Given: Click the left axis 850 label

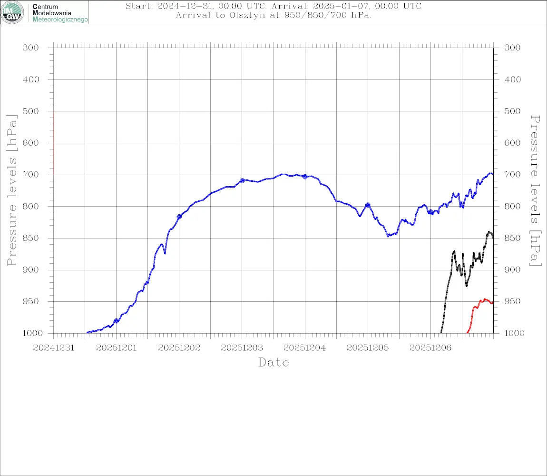Looking at the screenshot, I should click(x=31, y=238).
